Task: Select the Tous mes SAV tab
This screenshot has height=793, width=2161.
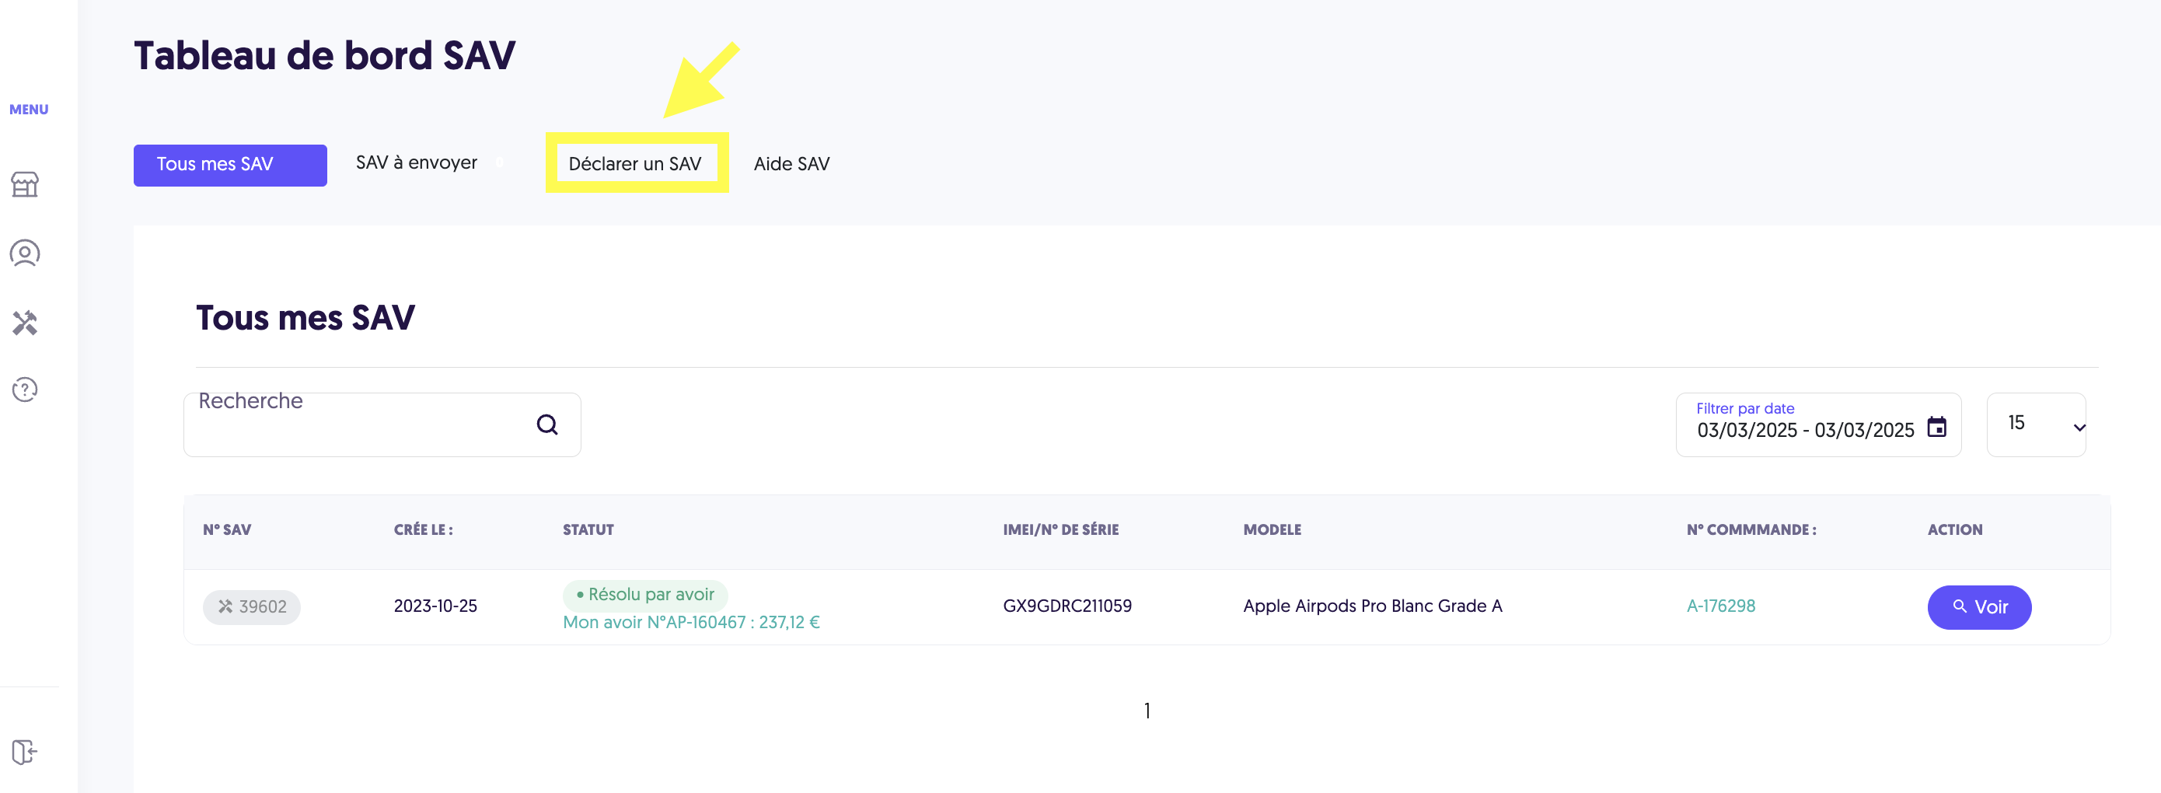Action: click(x=230, y=165)
